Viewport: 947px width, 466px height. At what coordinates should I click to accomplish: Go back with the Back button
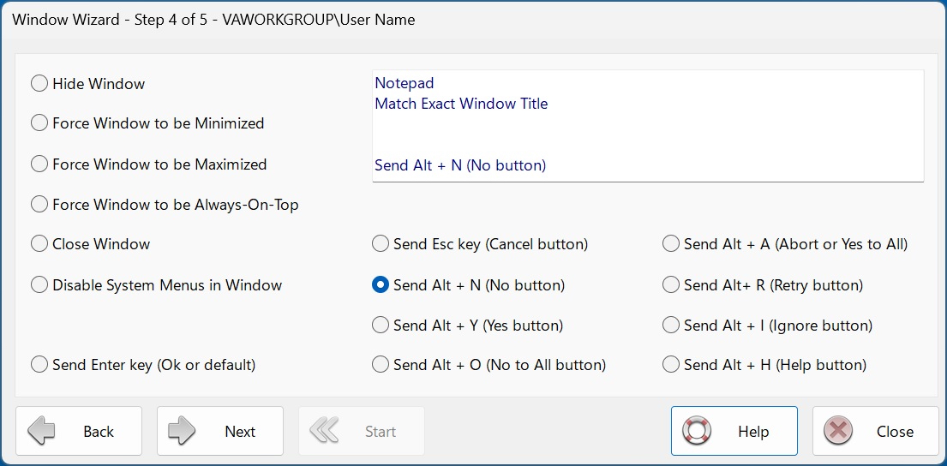click(79, 431)
